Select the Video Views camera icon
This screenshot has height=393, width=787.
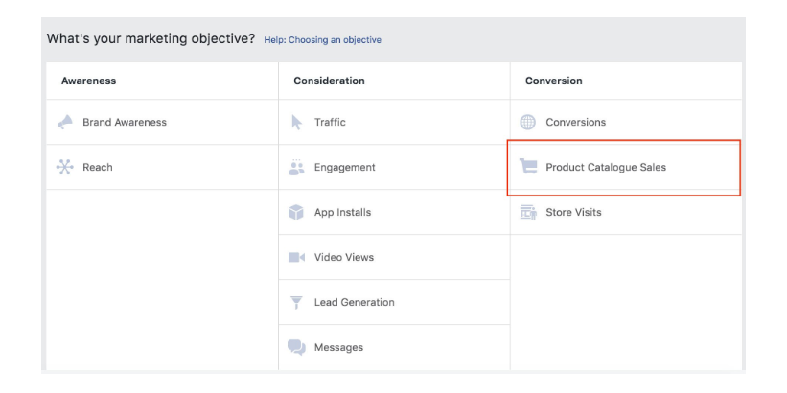pos(296,258)
